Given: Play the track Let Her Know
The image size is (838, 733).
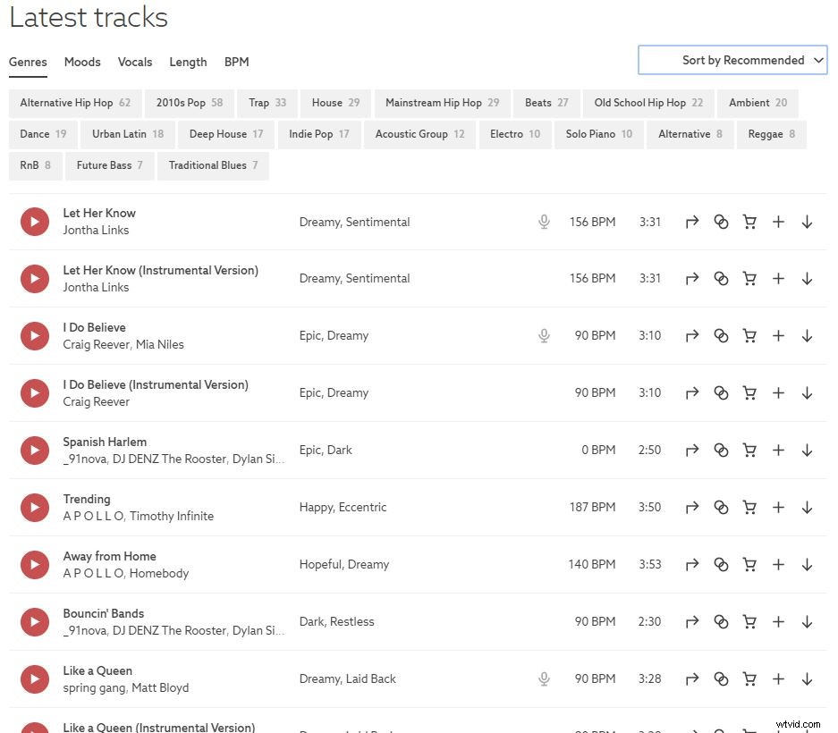Looking at the screenshot, I should pyautogui.click(x=35, y=222).
